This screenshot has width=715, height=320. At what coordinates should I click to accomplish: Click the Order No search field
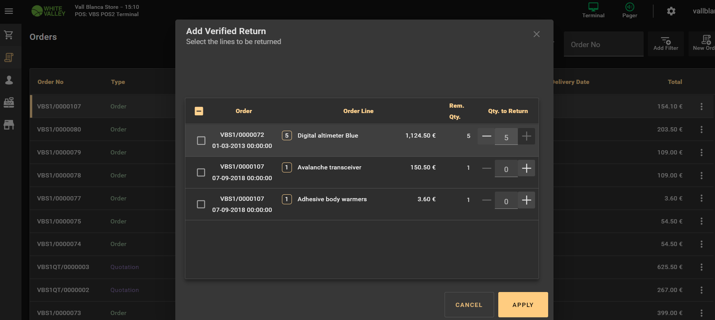(603, 44)
